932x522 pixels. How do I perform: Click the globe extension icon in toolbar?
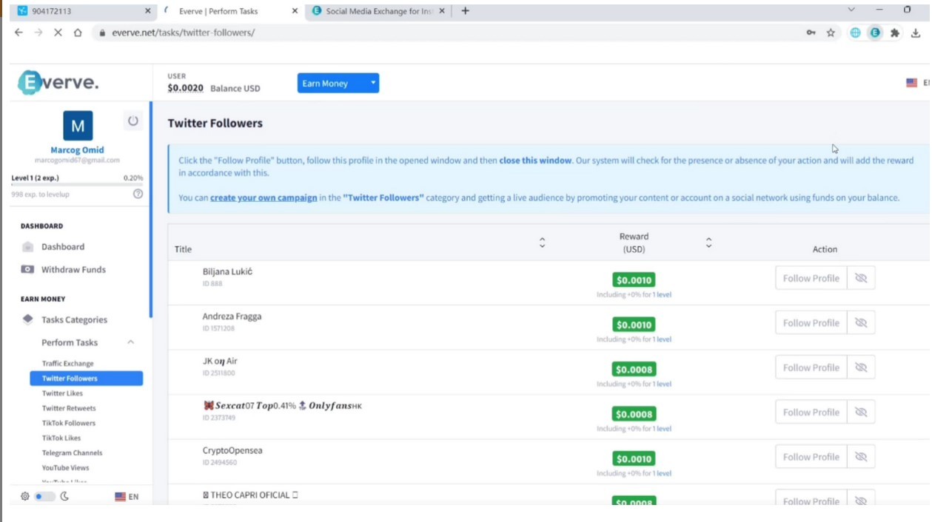pos(856,33)
